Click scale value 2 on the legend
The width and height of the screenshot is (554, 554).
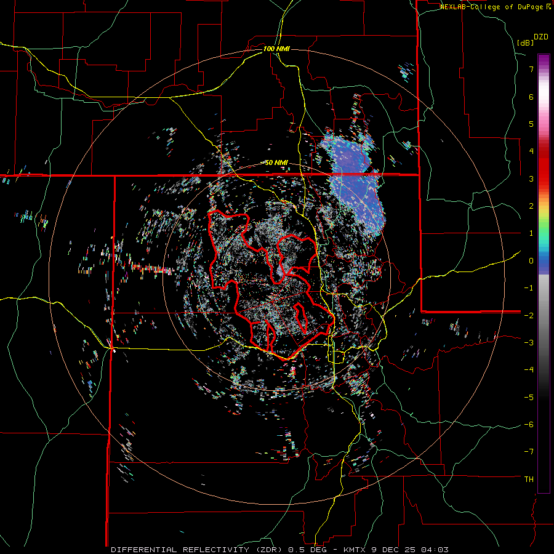(531, 206)
